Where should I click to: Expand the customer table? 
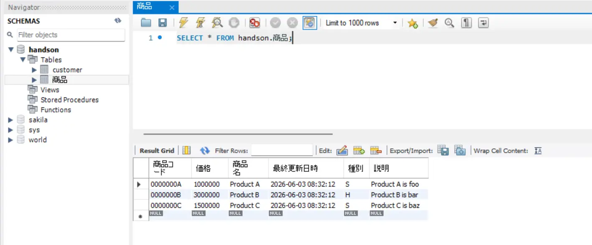click(x=35, y=70)
